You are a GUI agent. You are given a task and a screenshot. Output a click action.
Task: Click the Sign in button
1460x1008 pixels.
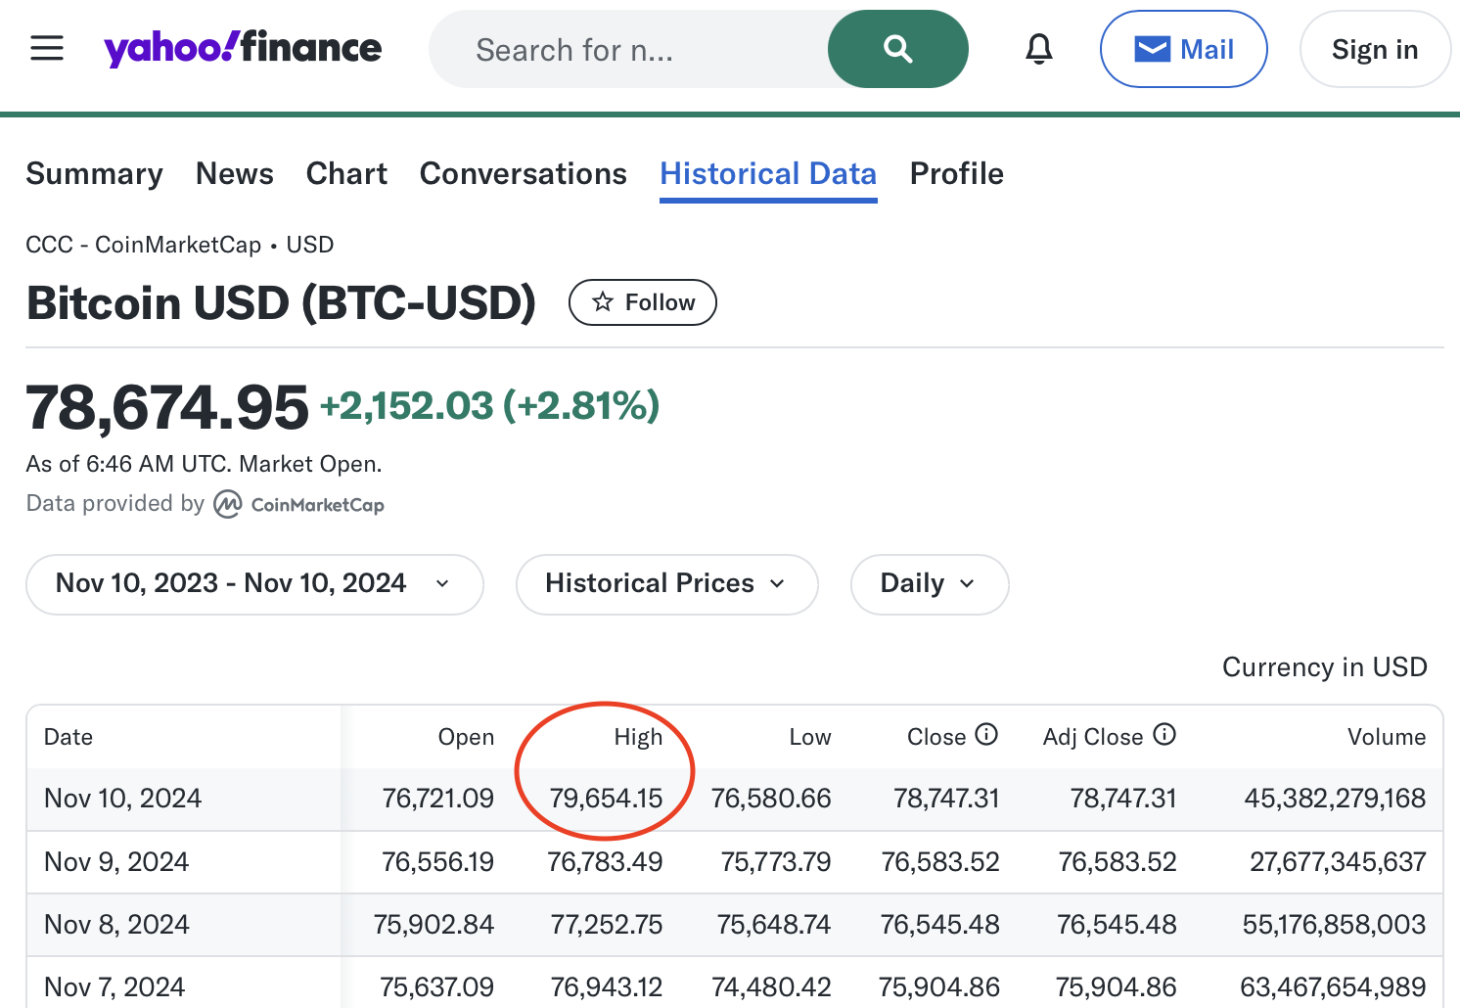1374,49
